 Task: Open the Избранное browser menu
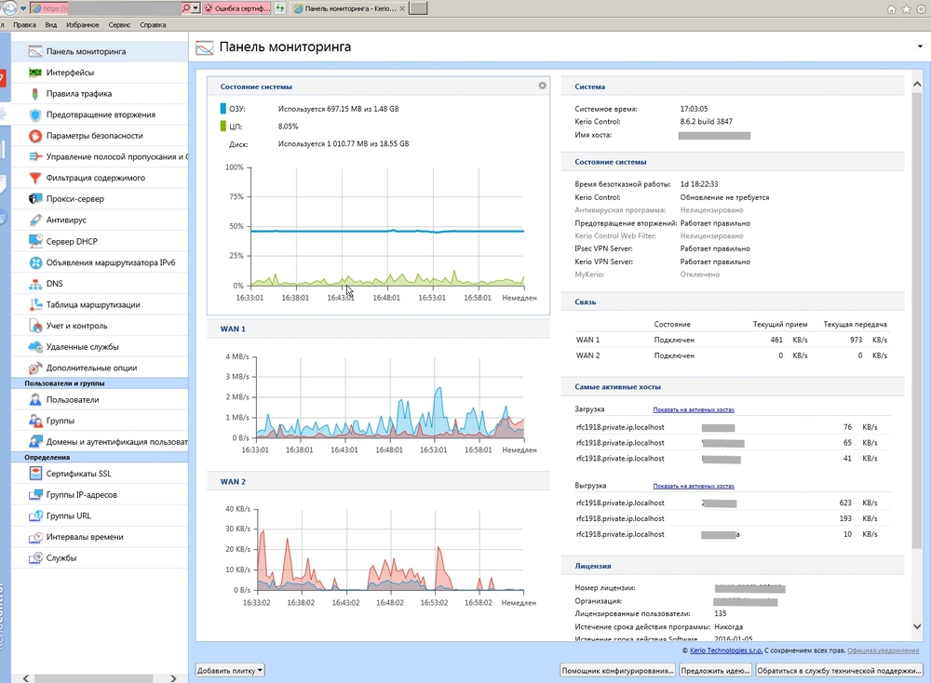click(82, 25)
